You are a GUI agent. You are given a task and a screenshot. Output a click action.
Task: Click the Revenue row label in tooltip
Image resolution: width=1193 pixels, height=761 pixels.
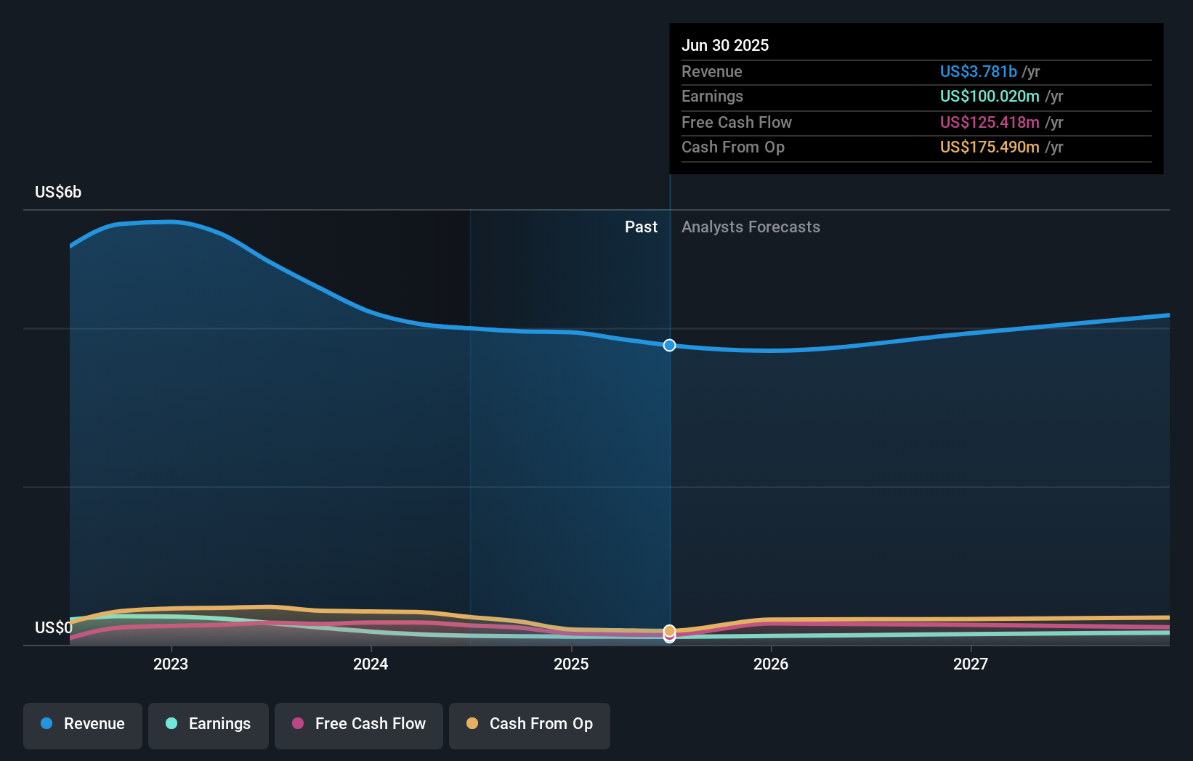click(712, 71)
